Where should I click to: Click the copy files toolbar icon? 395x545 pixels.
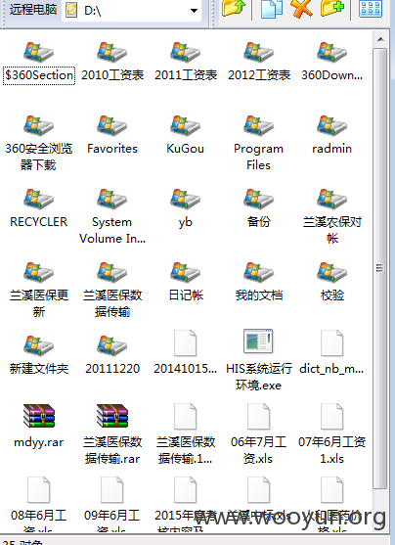(272, 9)
